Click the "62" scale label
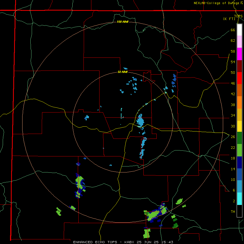244x244 pixels. [x=233, y=41]
